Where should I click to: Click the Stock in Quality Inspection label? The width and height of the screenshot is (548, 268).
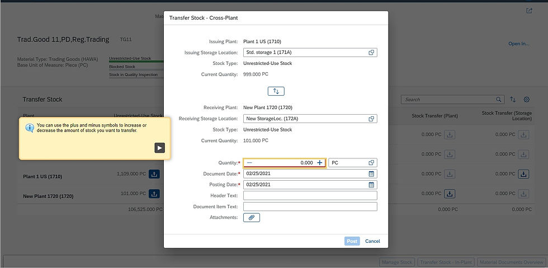[x=133, y=74]
